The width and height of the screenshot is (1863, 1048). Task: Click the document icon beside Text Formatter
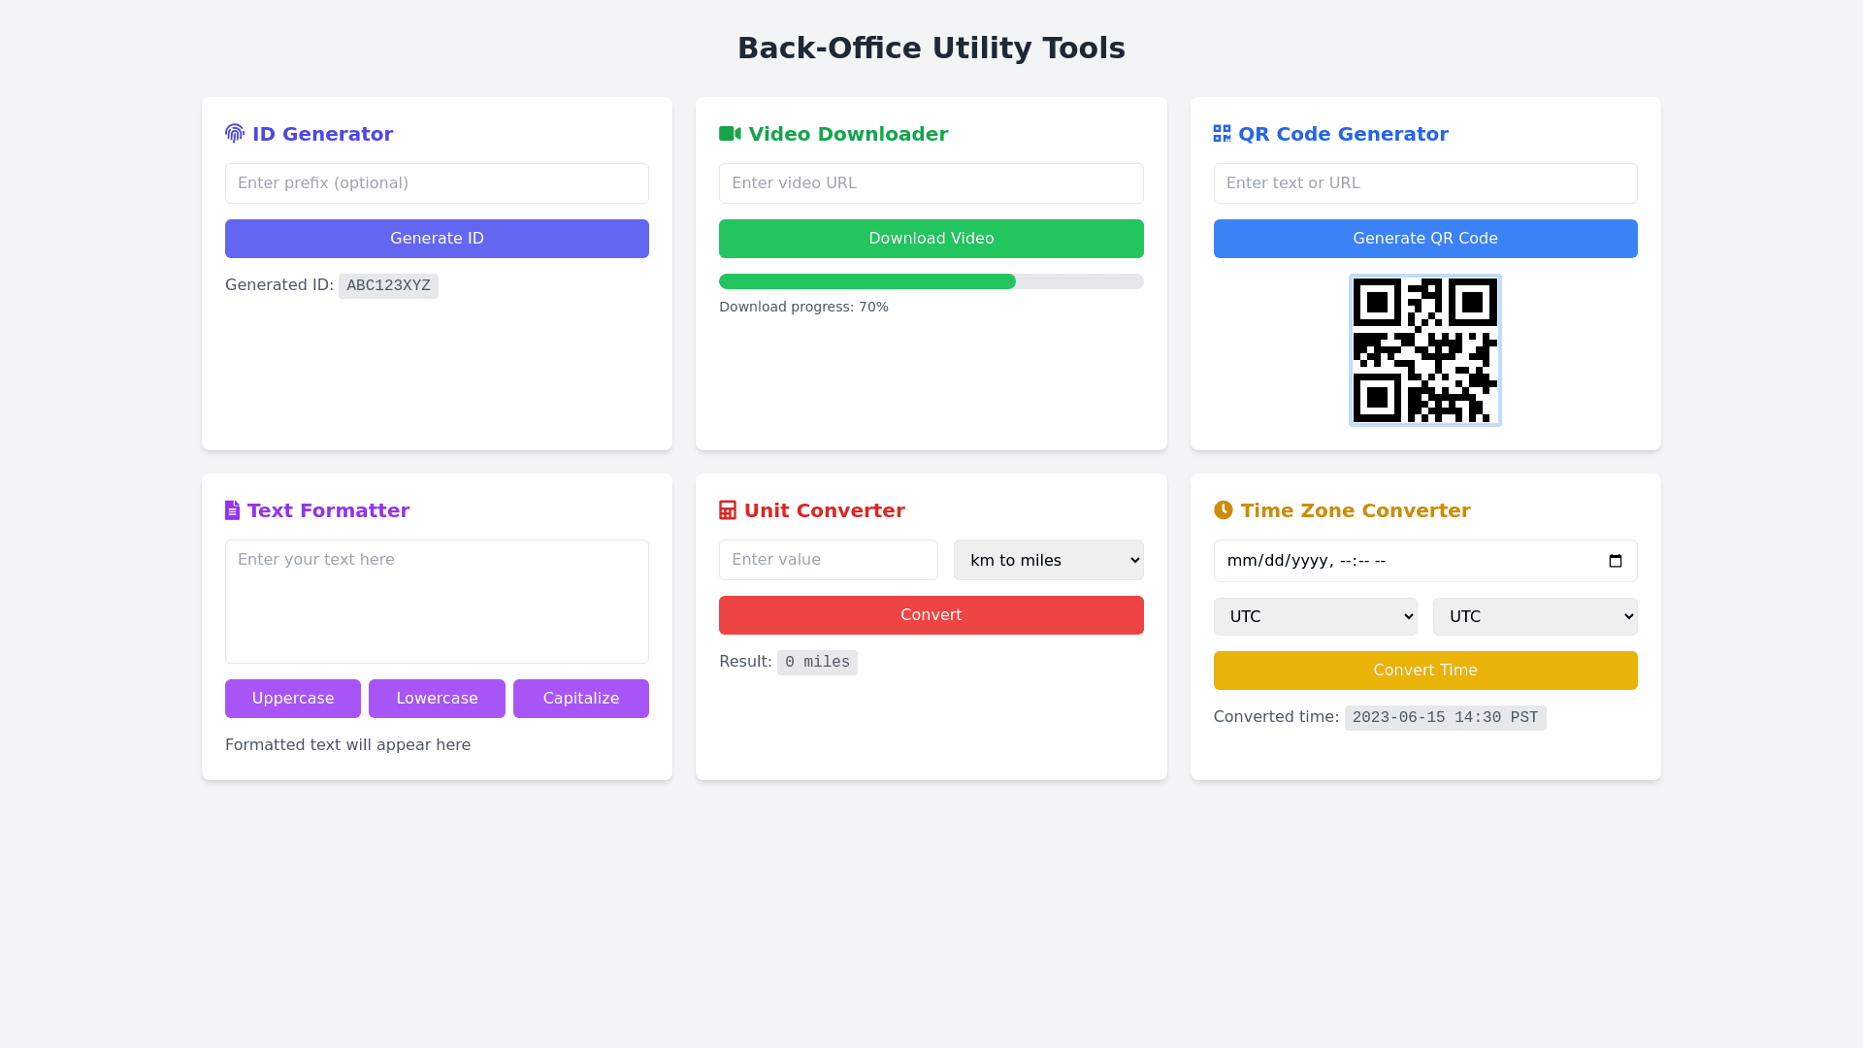(x=232, y=510)
